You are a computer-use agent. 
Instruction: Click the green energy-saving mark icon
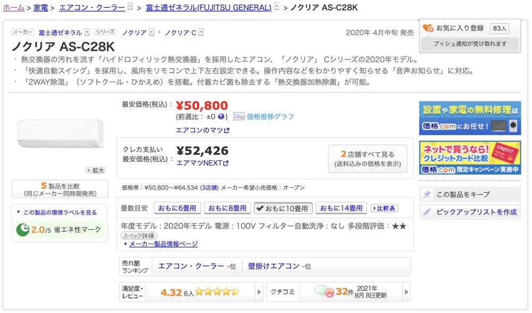pos(23,230)
